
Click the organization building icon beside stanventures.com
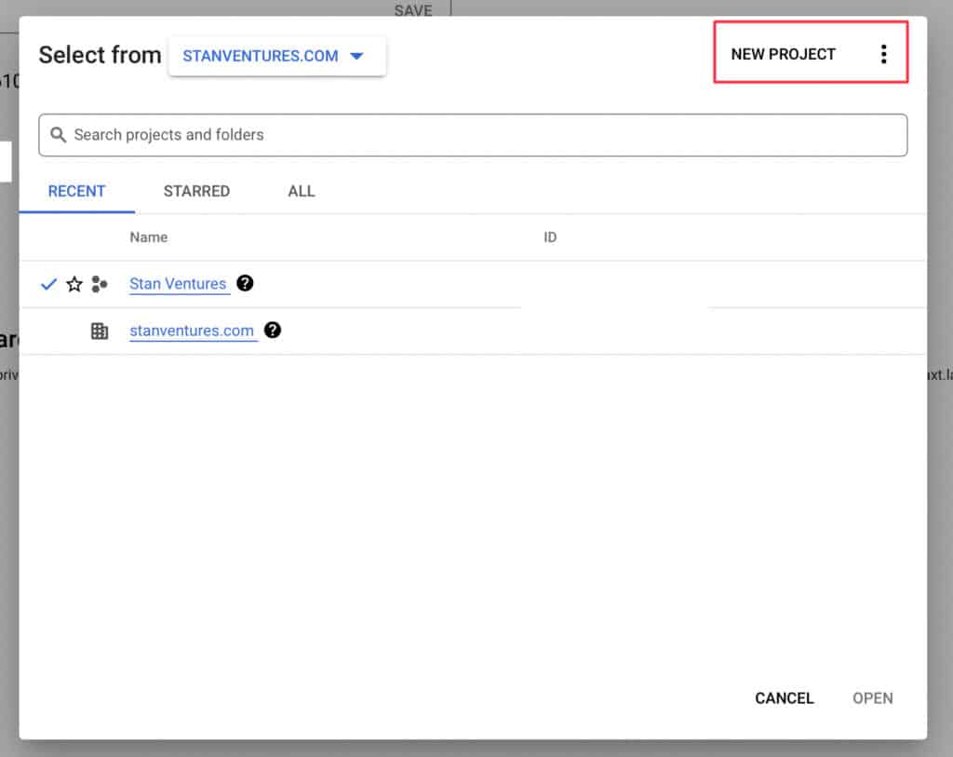(100, 331)
